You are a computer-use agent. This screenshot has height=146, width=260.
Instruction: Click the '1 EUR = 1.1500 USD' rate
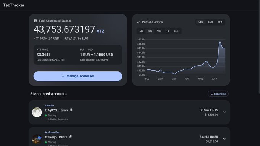tap(97, 55)
